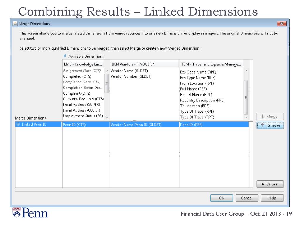Image resolution: width=300 pixels, height=225 pixels.
Task: Select Currently Required (CTS)
Action: tap(83, 99)
